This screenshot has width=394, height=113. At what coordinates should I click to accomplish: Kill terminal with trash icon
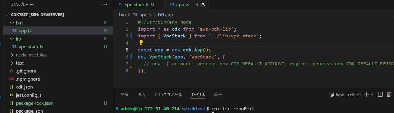point(389,95)
